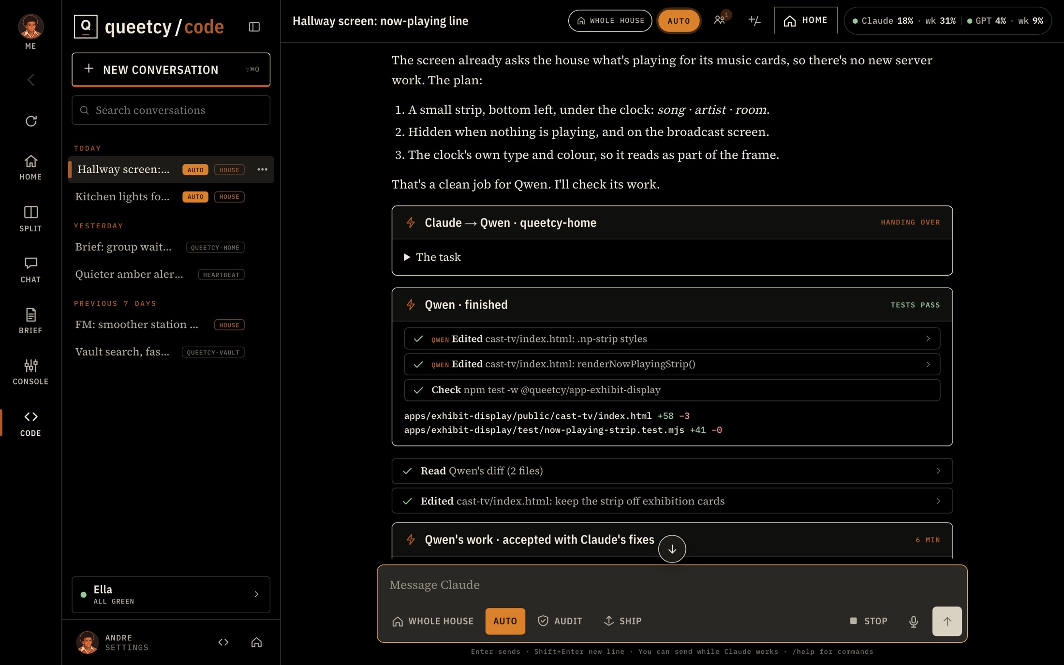Toggle Whole House in the message composer

(x=432, y=621)
